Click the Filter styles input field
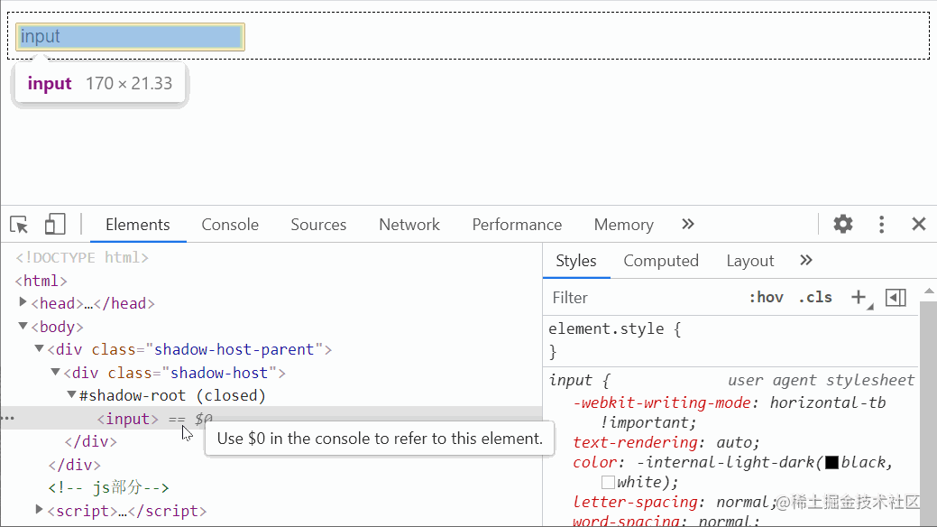Screen dimensions: 937x527 [x=640, y=298]
